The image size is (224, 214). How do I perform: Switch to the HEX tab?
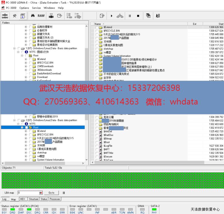point(23,199)
